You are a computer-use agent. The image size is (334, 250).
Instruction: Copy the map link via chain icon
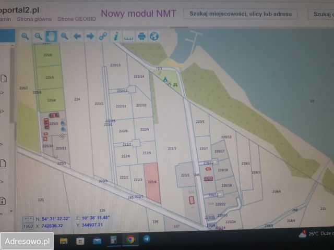point(103,36)
